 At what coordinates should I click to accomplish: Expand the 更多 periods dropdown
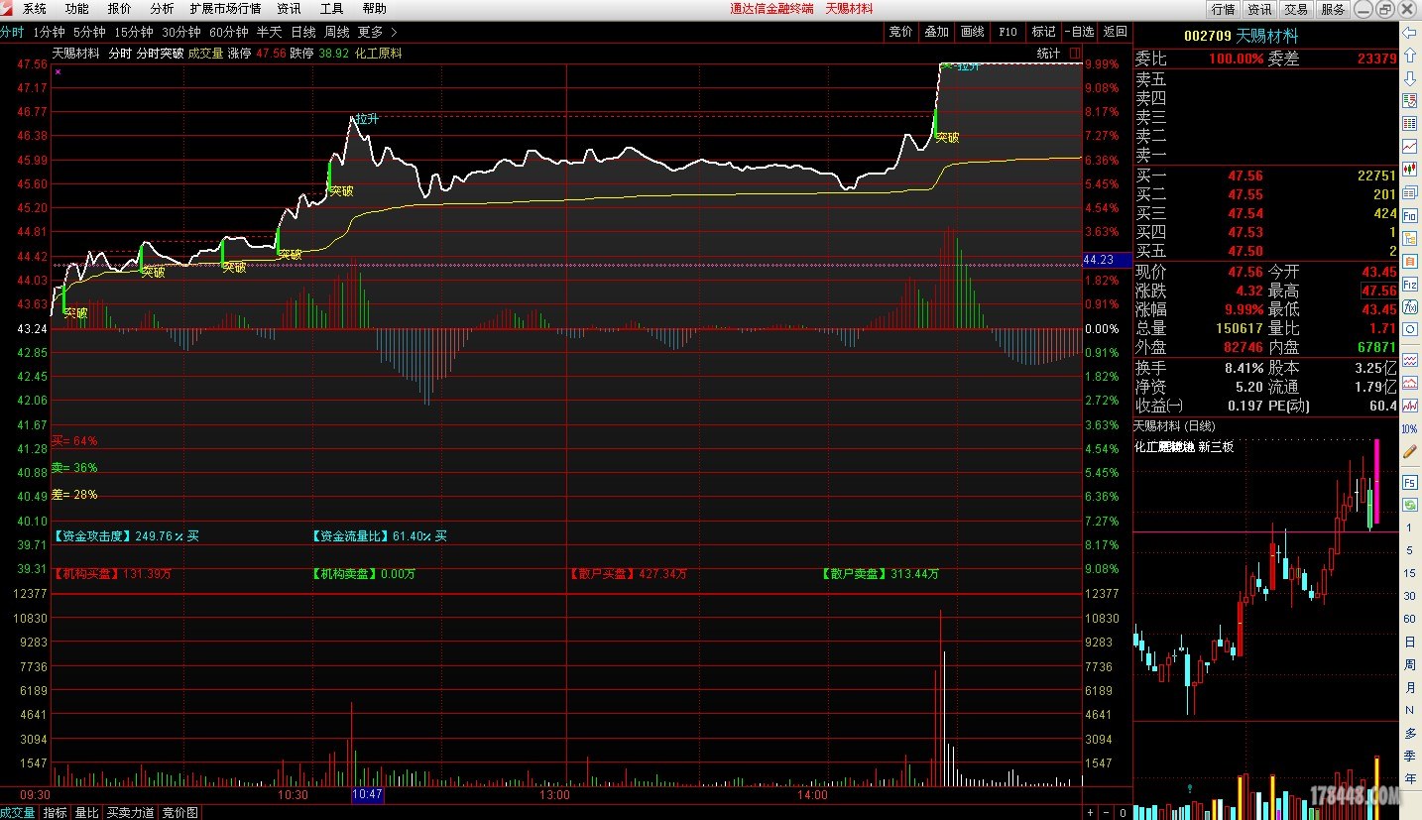tap(377, 32)
